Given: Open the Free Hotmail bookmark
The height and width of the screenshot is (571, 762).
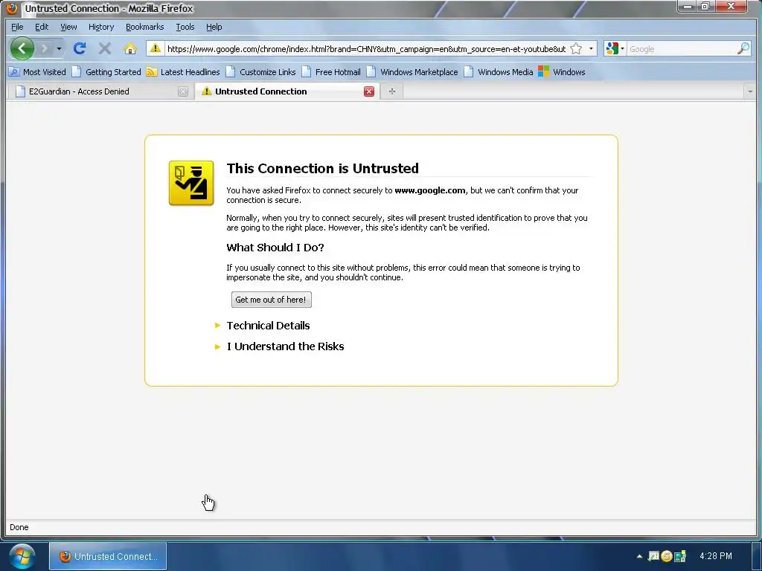Looking at the screenshot, I should click(331, 72).
